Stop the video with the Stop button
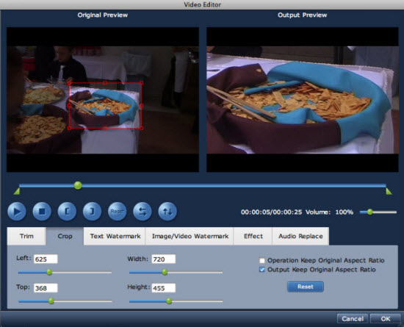 click(x=42, y=212)
